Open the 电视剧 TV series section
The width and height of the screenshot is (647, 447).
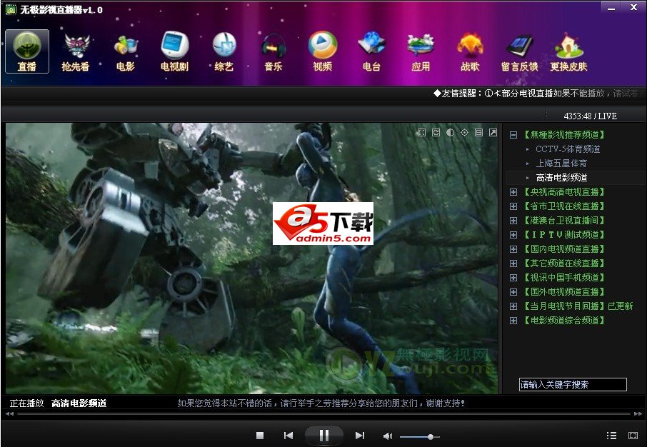174,51
